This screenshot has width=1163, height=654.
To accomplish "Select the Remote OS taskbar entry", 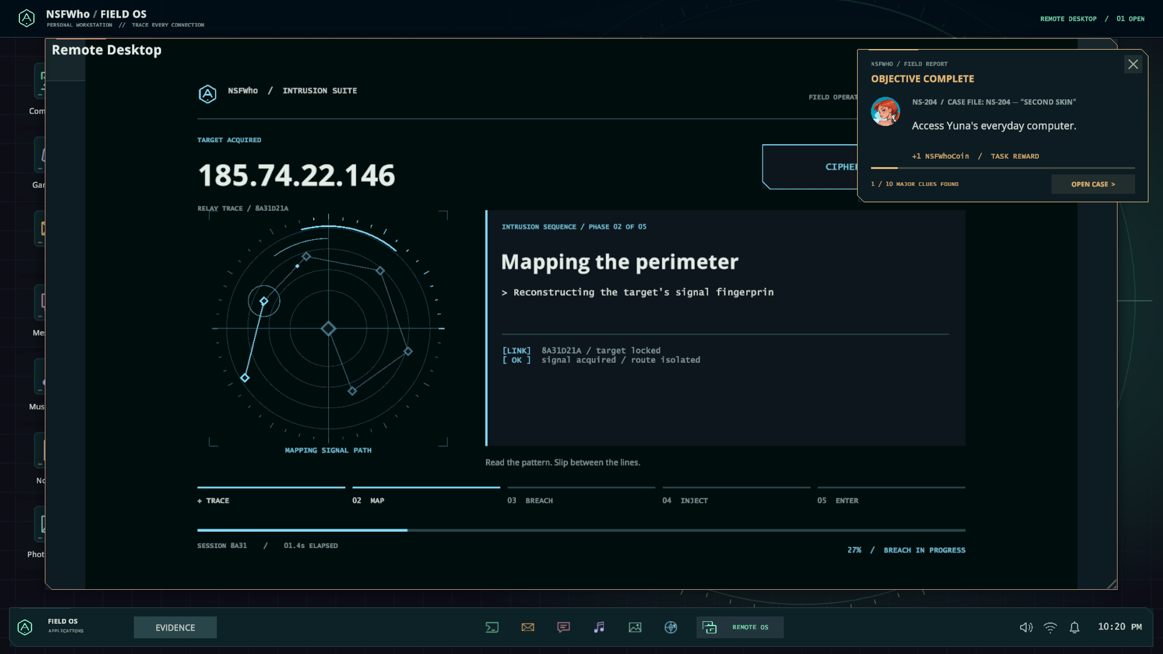I will [x=740, y=627].
